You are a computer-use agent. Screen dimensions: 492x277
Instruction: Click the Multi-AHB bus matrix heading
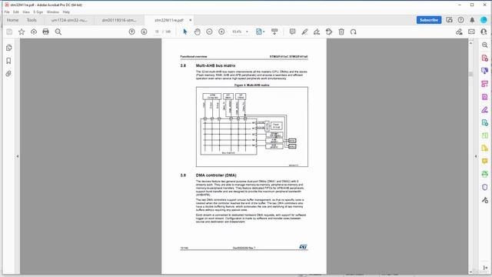pos(215,65)
